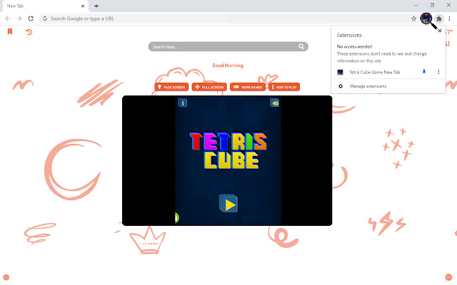Go back with the back arrow

[x=8, y=19]
